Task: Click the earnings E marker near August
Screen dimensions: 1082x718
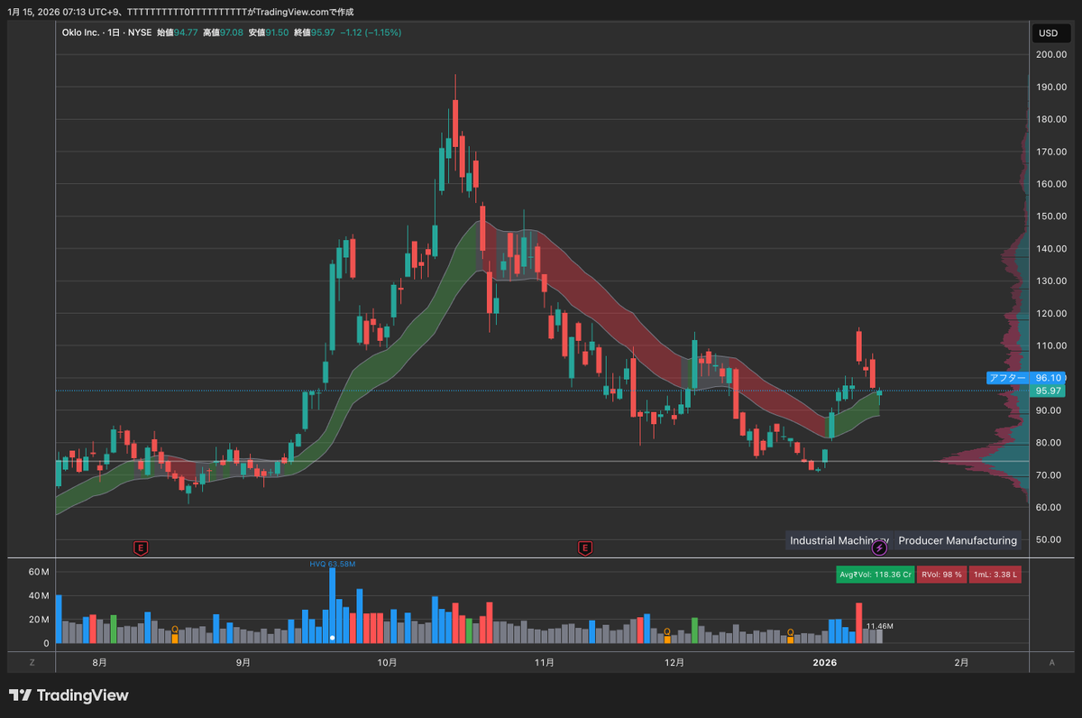Action: pyautogui.click(x=140, y=548)
